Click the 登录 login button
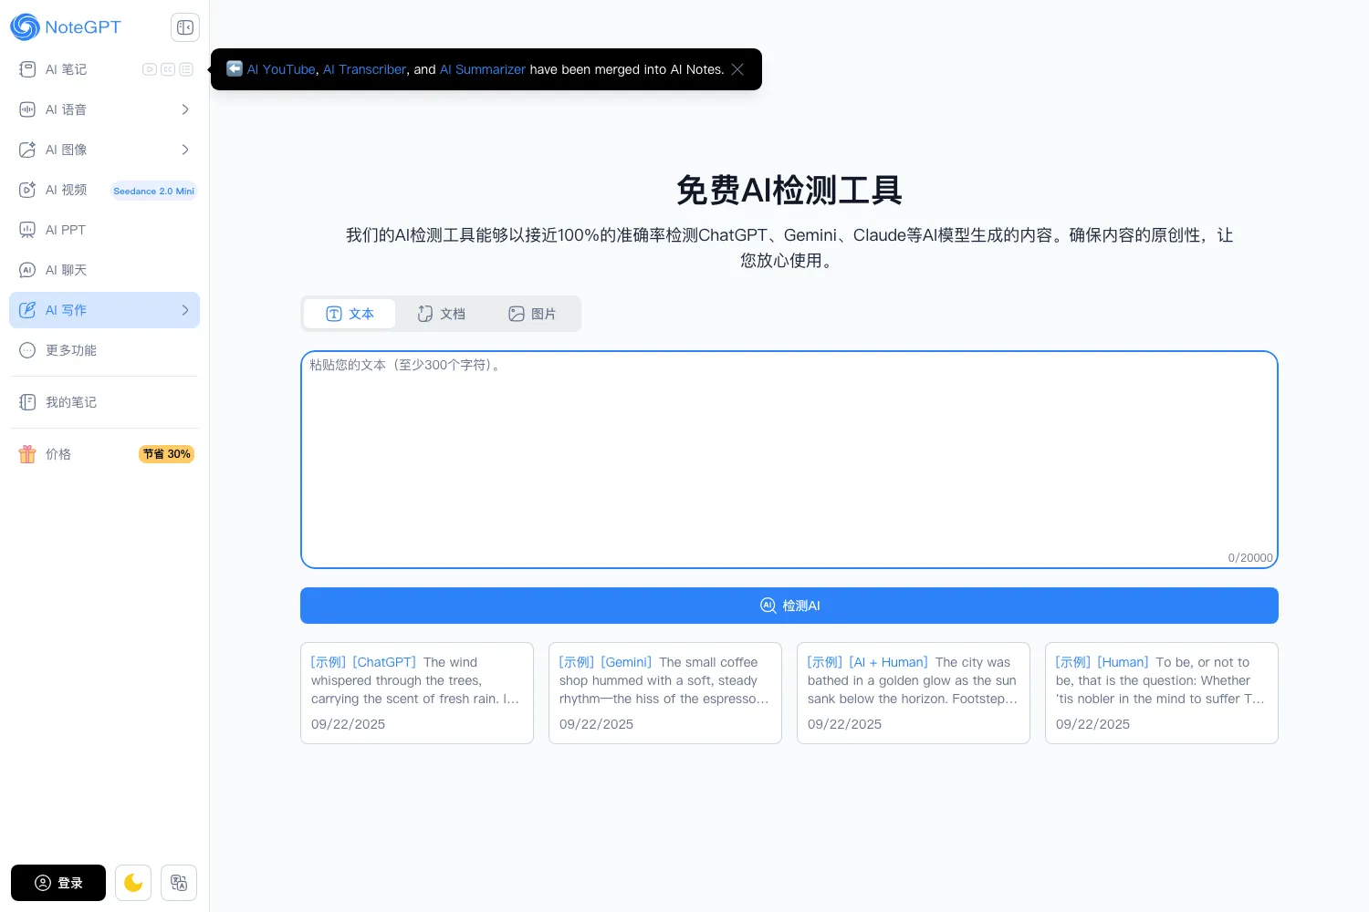The width and height of the screenshot is (1369, 912). coord(58,883)
